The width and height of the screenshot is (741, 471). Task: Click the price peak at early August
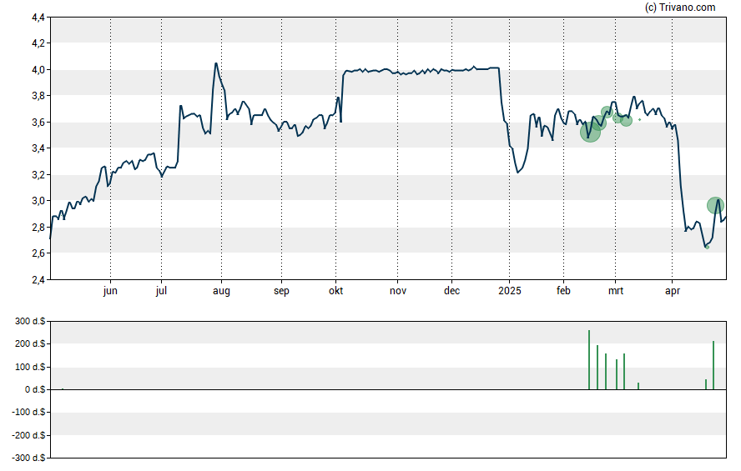pyautogui.click(x=216, y=63)
